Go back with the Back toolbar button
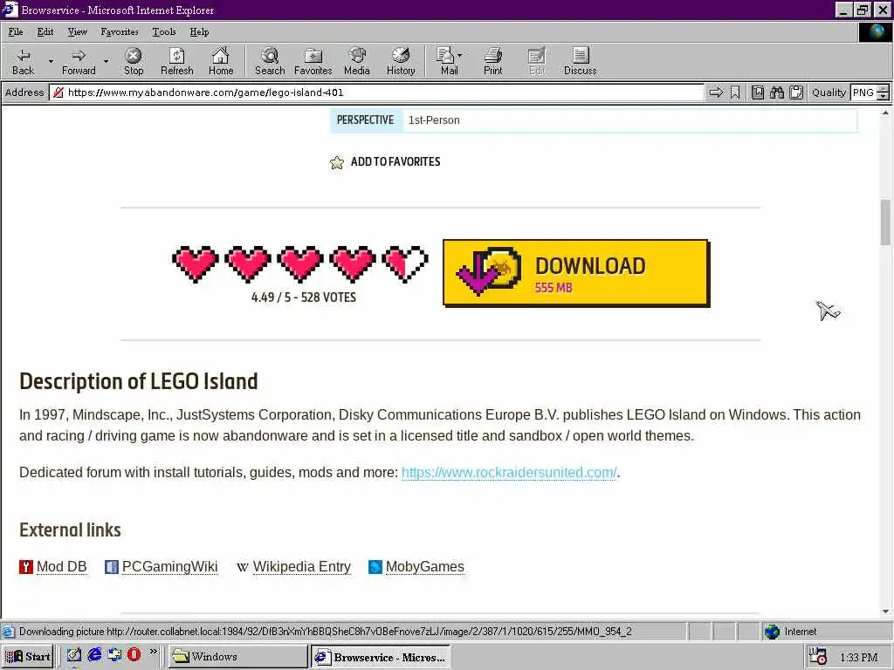This screenshot has width=894, height=670. (24, 62)
